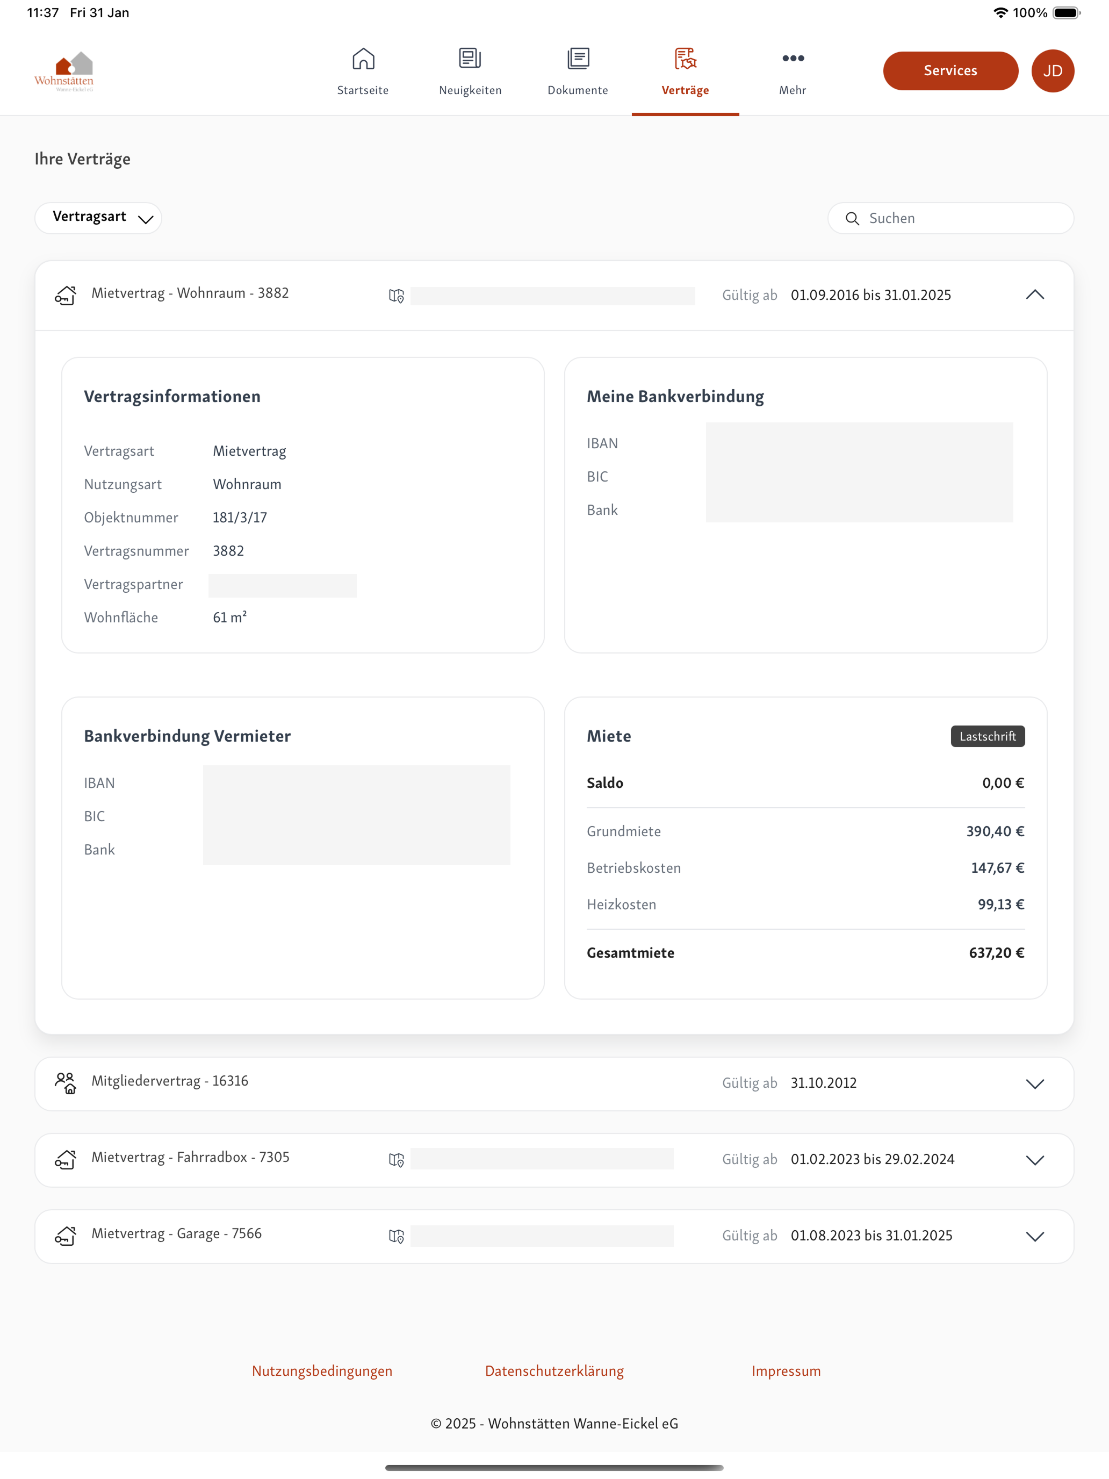Click the contract icon above Verträge

coord(685,58)
